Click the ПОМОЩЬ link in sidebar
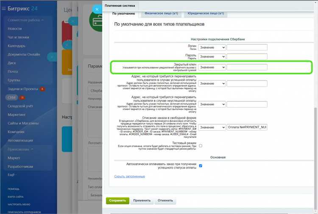 point(14,189)
